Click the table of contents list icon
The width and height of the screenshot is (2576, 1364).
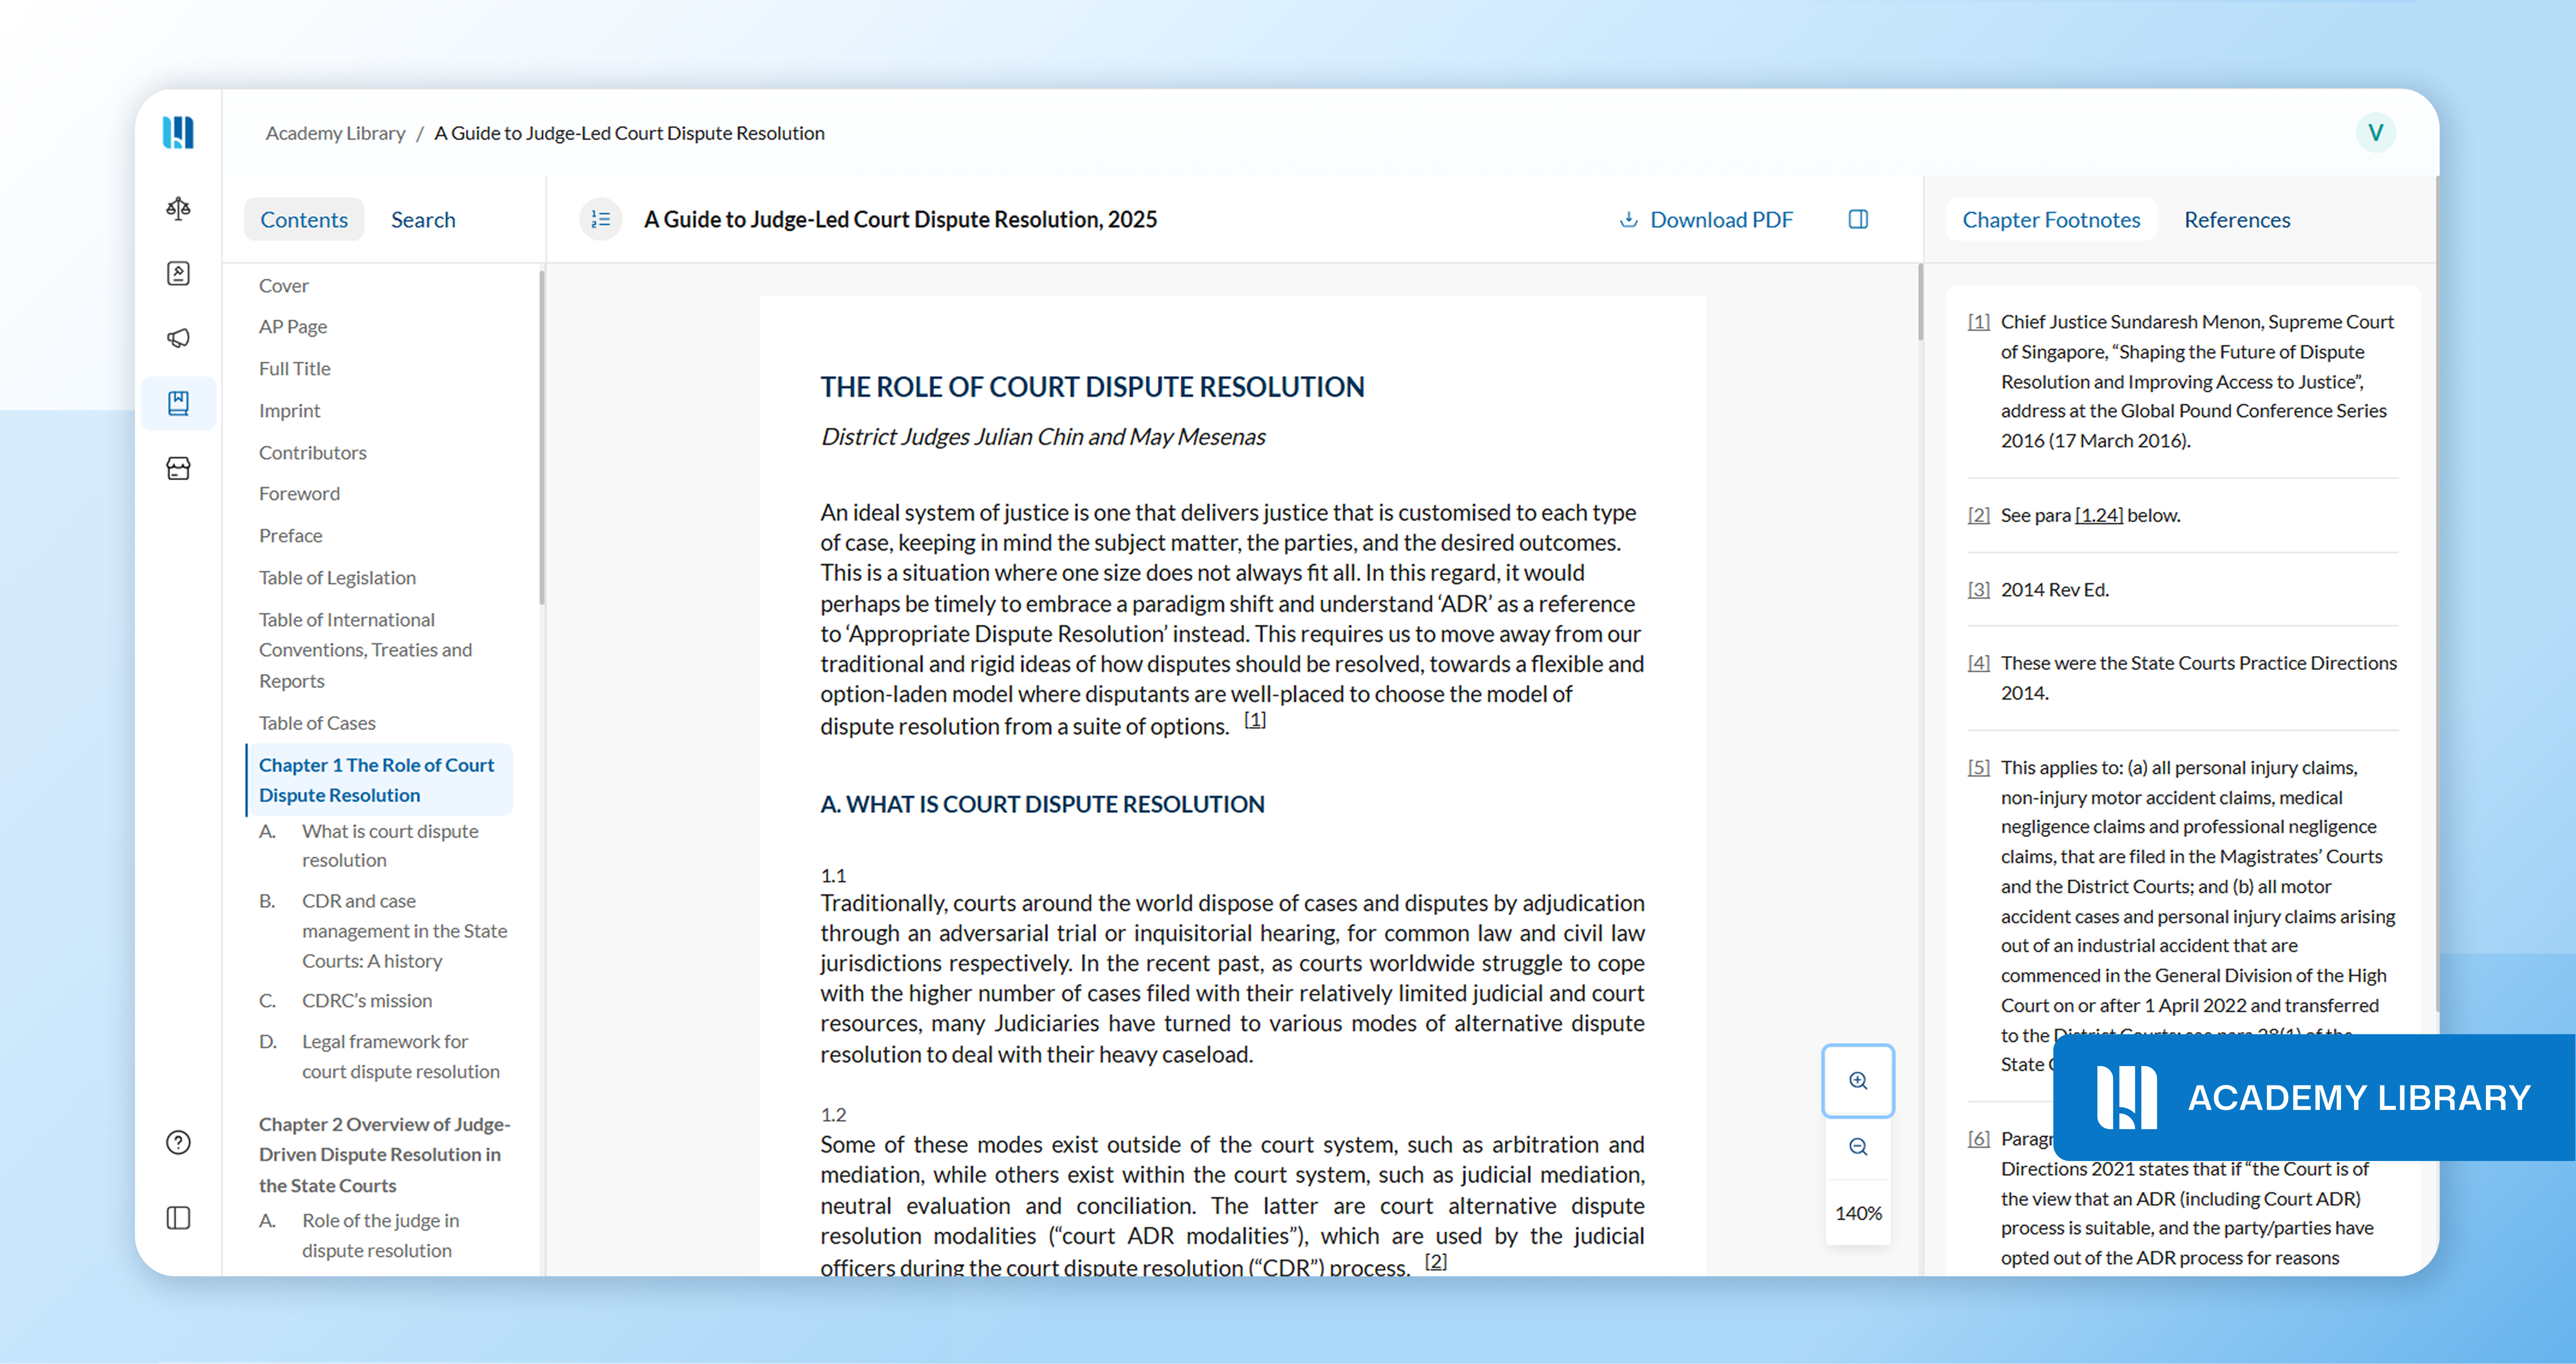[x=600, y=219]
